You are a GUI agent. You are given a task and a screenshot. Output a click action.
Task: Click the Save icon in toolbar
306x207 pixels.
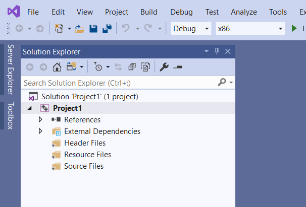(x=93, y=29)
